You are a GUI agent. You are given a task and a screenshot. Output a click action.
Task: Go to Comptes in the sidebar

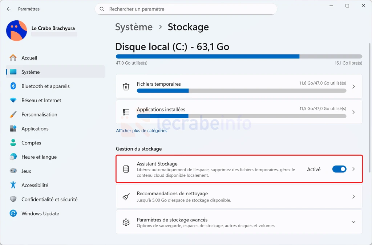(x=31, y=143)
